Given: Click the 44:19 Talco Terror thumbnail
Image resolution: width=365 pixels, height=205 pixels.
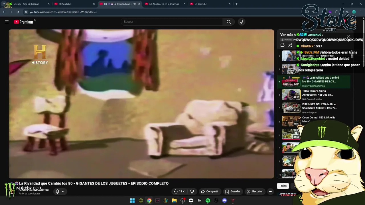Looking at the screenshot, I should 291,95.
